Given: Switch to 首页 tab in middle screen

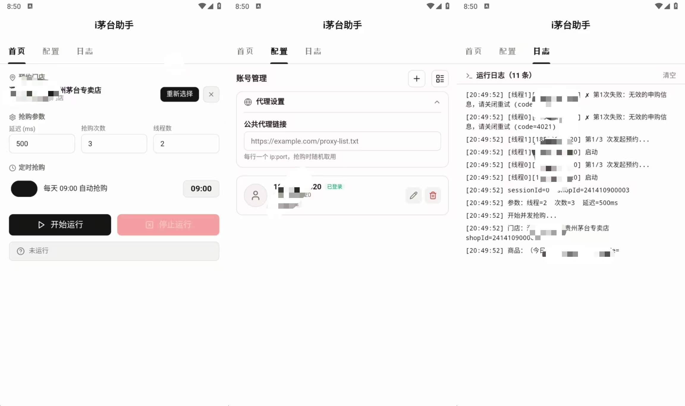Looking at the screenshot, I should tap(245, 51).
